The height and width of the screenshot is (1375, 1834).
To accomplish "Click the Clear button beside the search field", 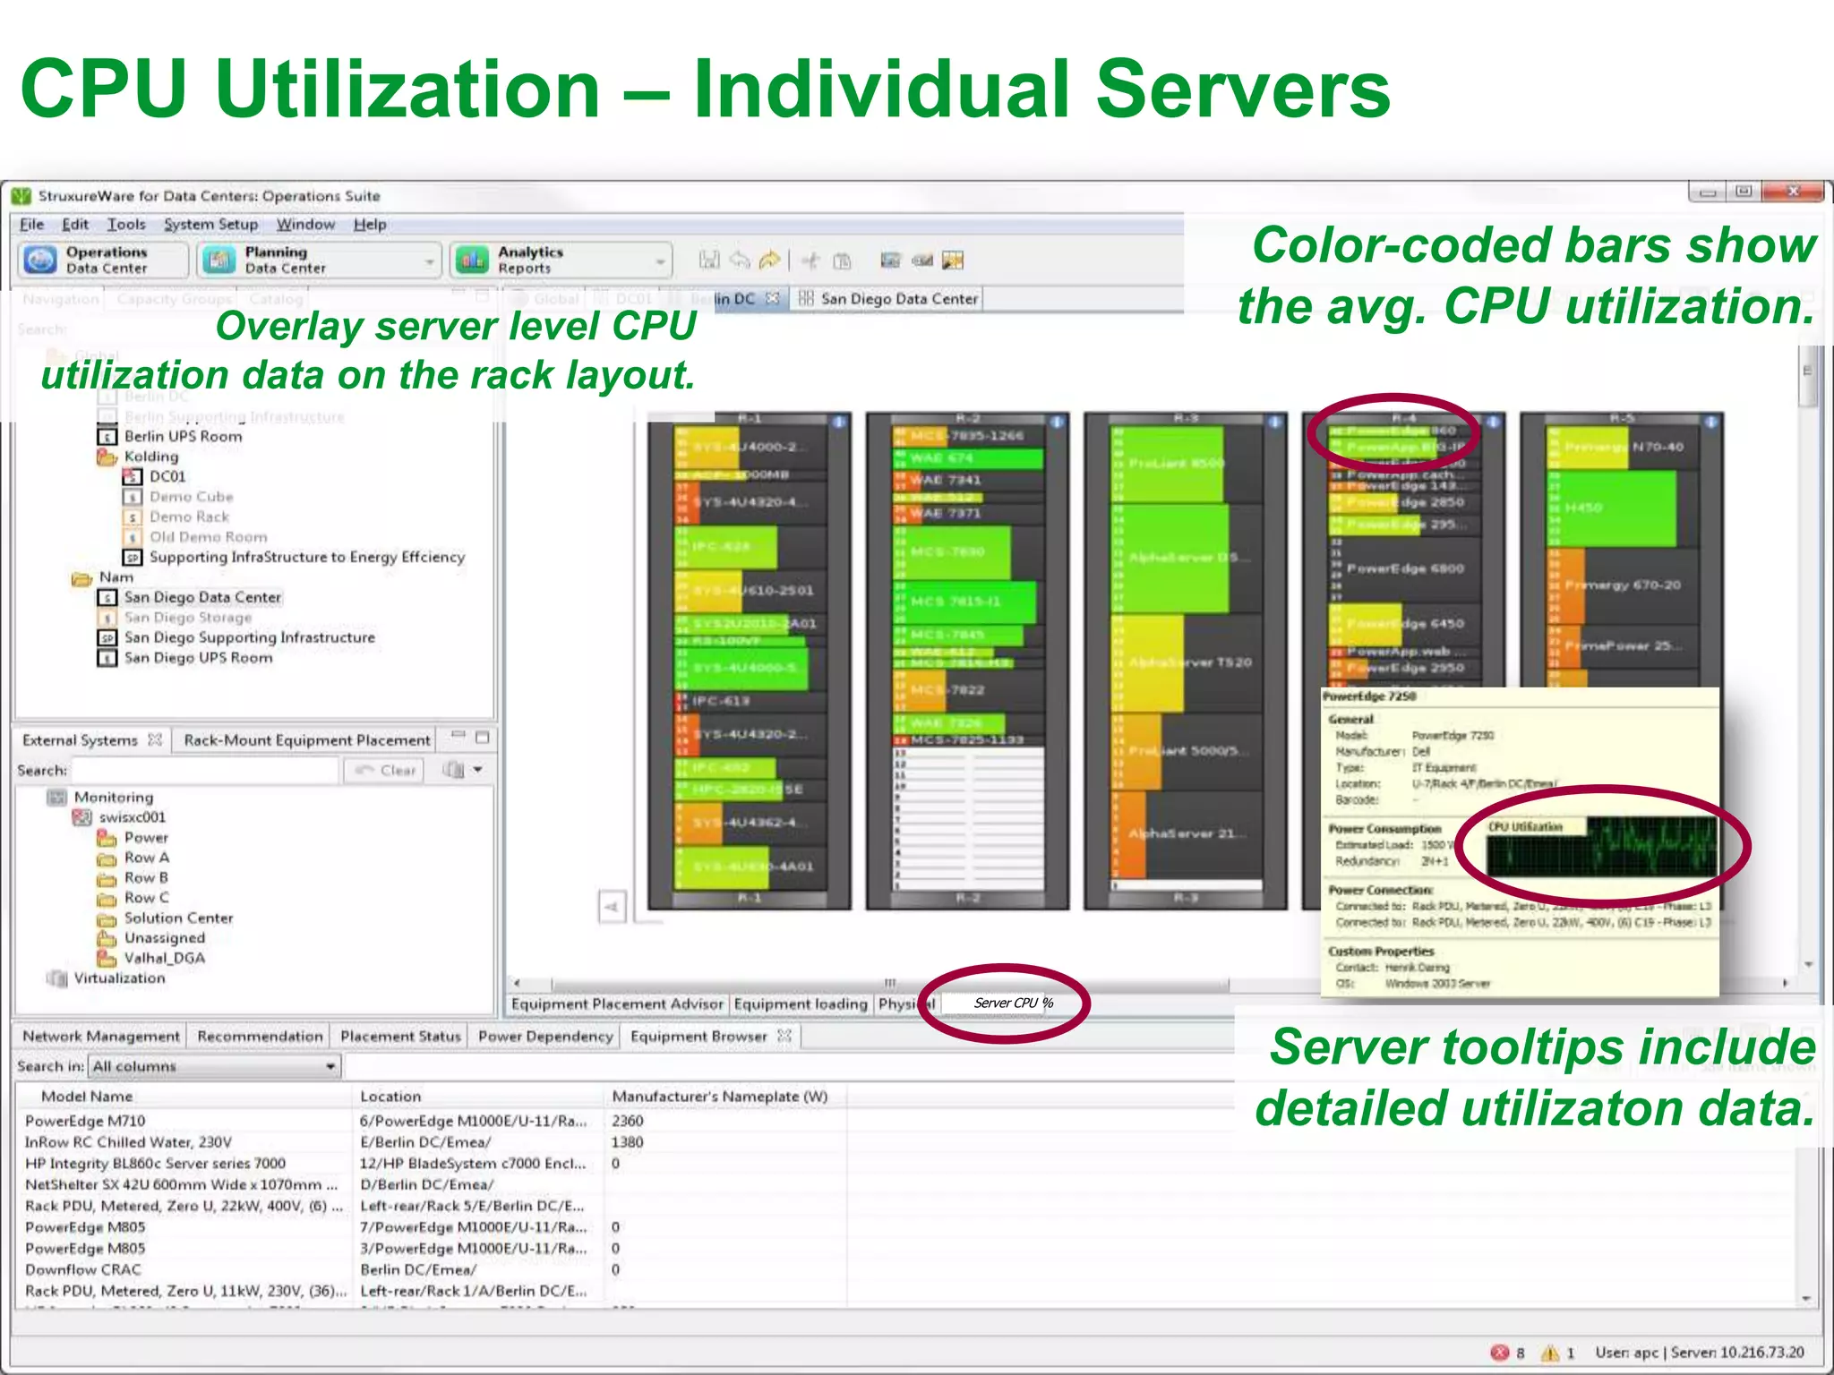I will 385,770.
